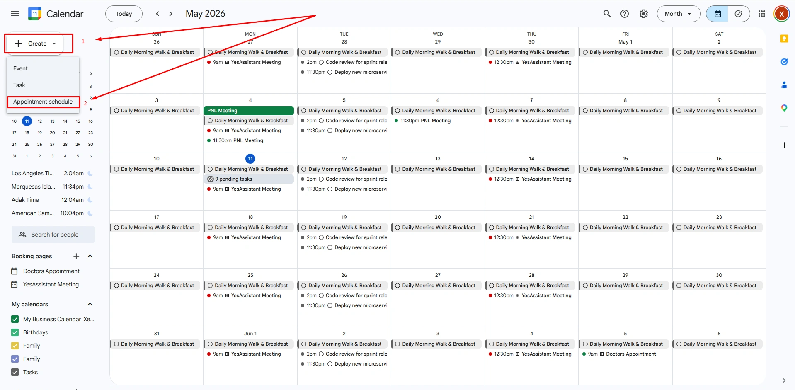Select day 15 in mini calendar
This screenshot has height=390, width=795.
tap(78, 121)
